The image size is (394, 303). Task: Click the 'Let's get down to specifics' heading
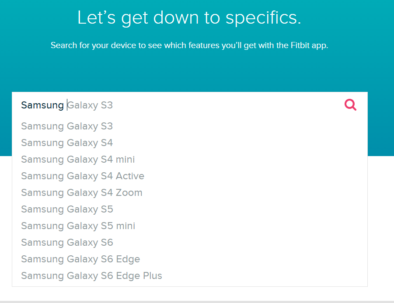tap(189, 17)
